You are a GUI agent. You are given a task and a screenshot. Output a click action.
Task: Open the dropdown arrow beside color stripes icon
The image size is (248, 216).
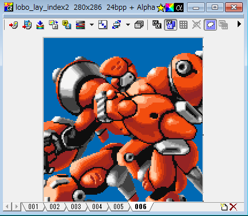(91, 25)
